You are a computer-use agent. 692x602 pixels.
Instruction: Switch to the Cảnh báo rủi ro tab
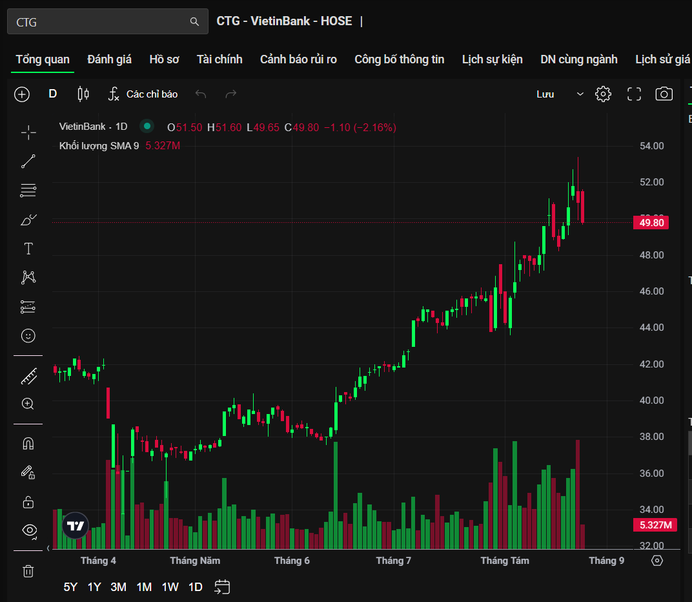(x=298, y=59)
